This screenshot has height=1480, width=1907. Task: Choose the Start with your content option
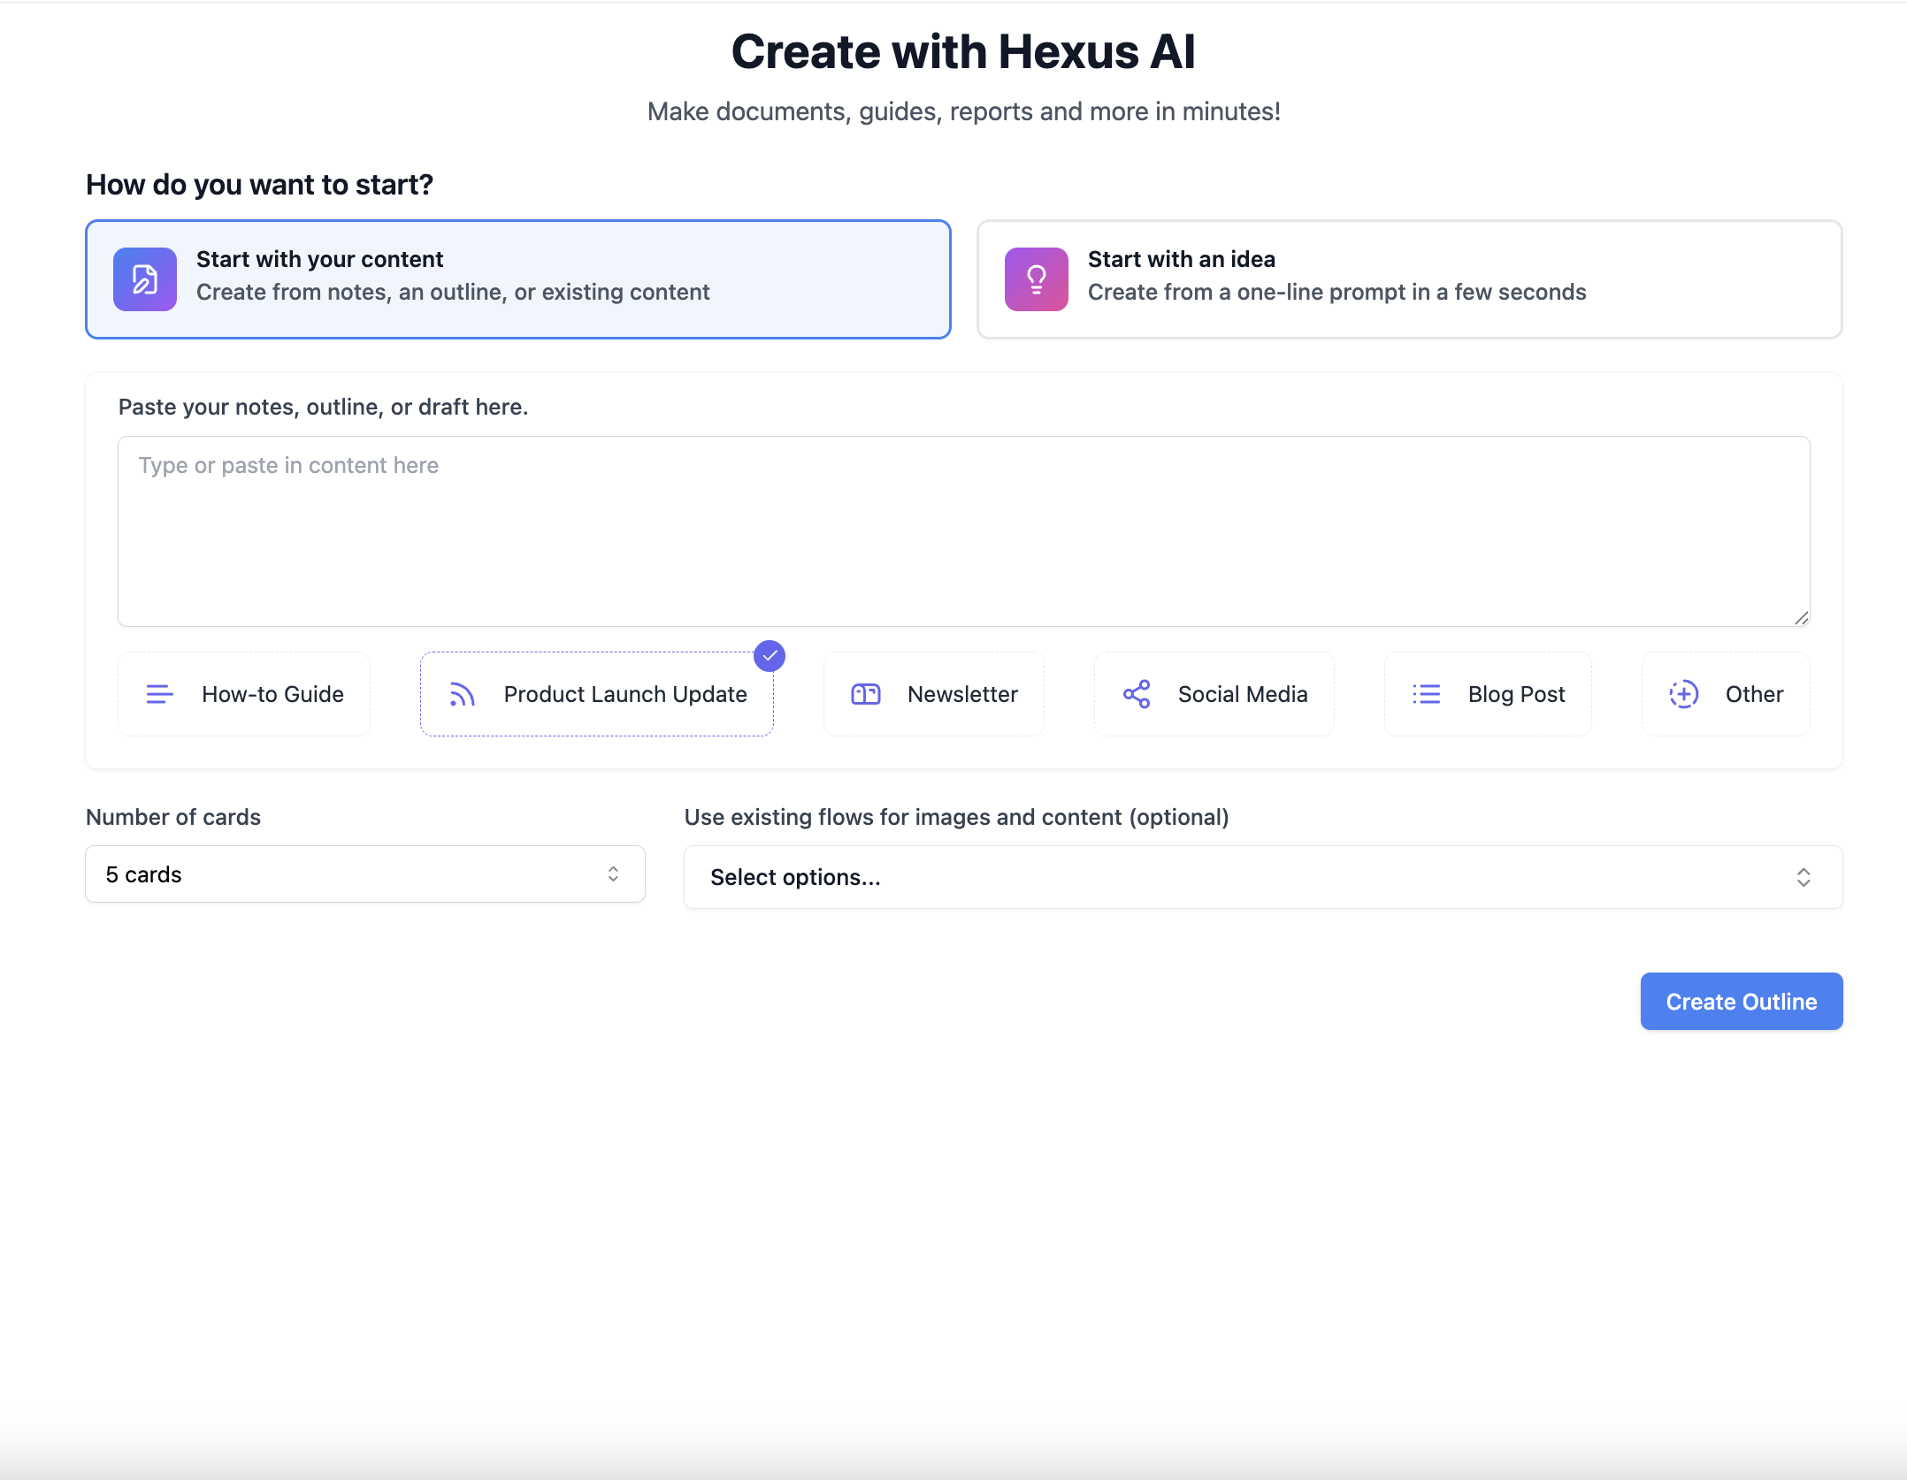point(518,279)
